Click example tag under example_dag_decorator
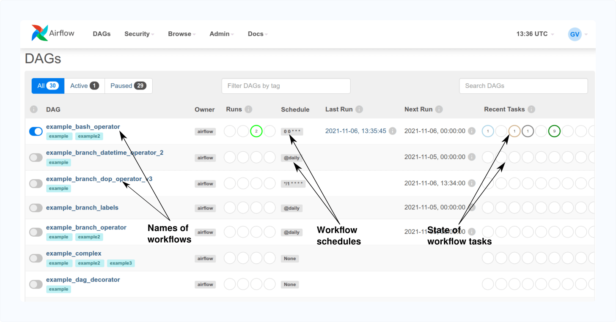Viewport: 616px width, 322px height. [x=58, y=289]
